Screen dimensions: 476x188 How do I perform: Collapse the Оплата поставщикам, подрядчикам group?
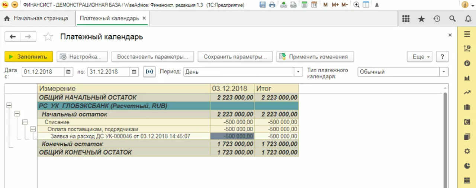33,129
